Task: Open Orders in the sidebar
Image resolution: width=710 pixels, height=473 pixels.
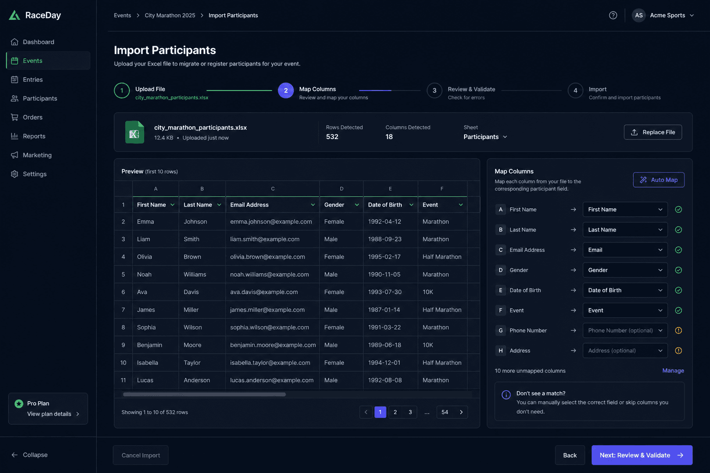Action: tap(48, 117)
